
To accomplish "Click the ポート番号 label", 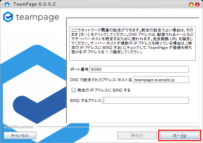I will (79, 69).
